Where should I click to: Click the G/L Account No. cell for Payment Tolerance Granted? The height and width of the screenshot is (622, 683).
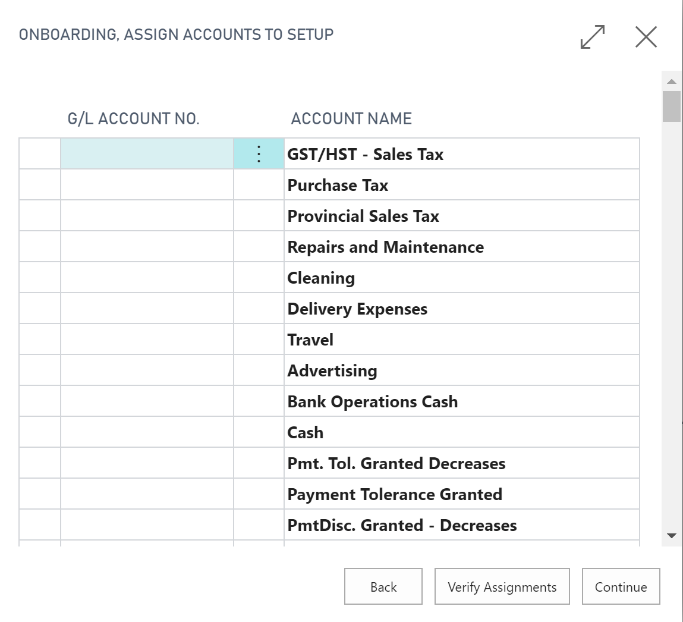coord(147,494)
